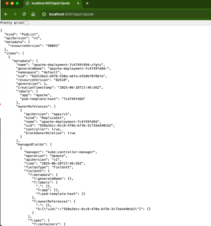211x226 pixels.
Task: Click the yellow minimize window button
Action: click(12, 3)
